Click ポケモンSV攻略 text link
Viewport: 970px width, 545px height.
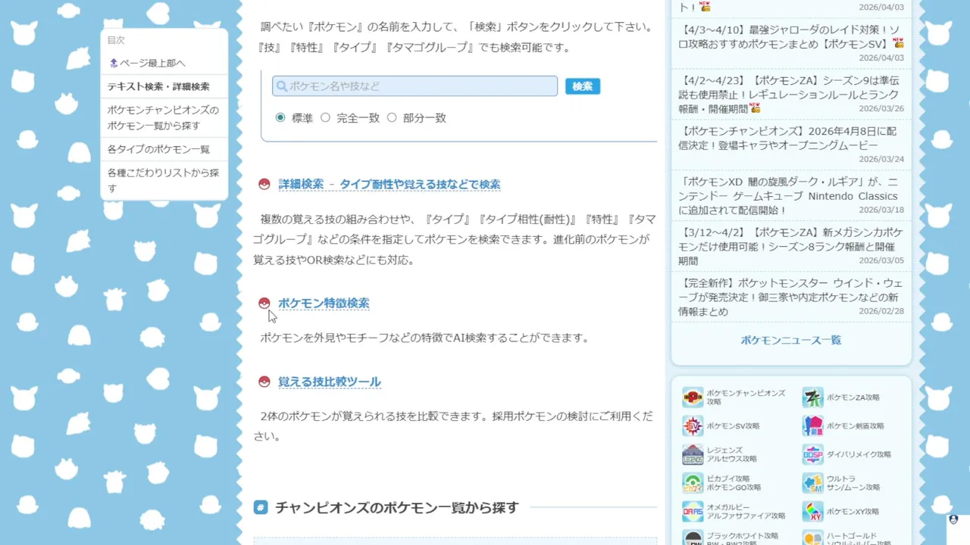(734, 426)
